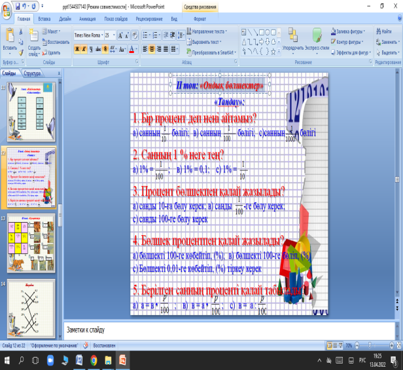Expand the Контур фигуры dropdown
The height and width of the screenshot is (370, 403).
point(347,42)
